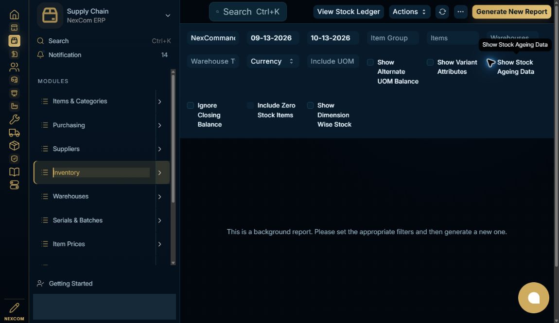Viewport: 559px width, 323px height.
Task: Open the headset support icon
Action: pyautogui.click(x=14, y=80)
